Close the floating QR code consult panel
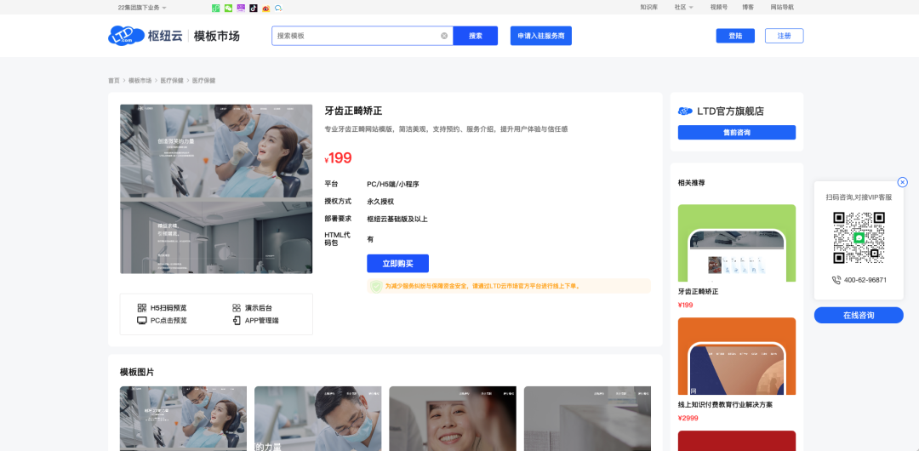The image size is (919, 451). pos(903,182)
